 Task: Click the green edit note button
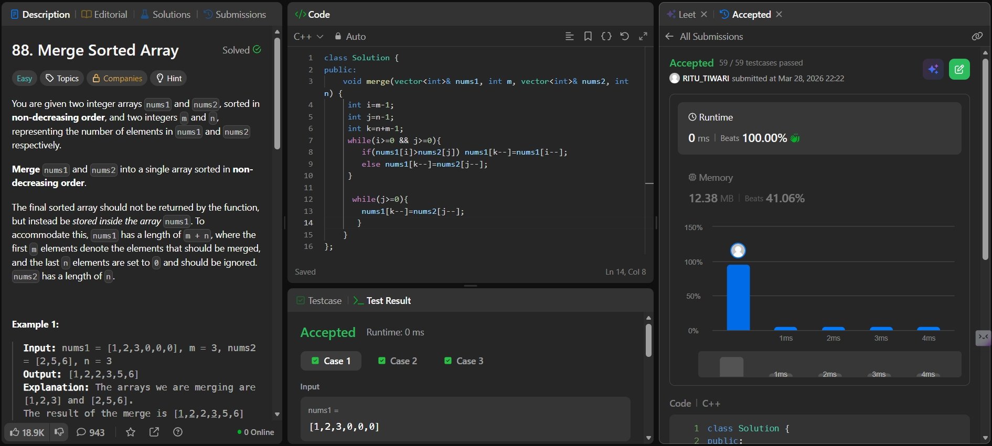point(959,69)
